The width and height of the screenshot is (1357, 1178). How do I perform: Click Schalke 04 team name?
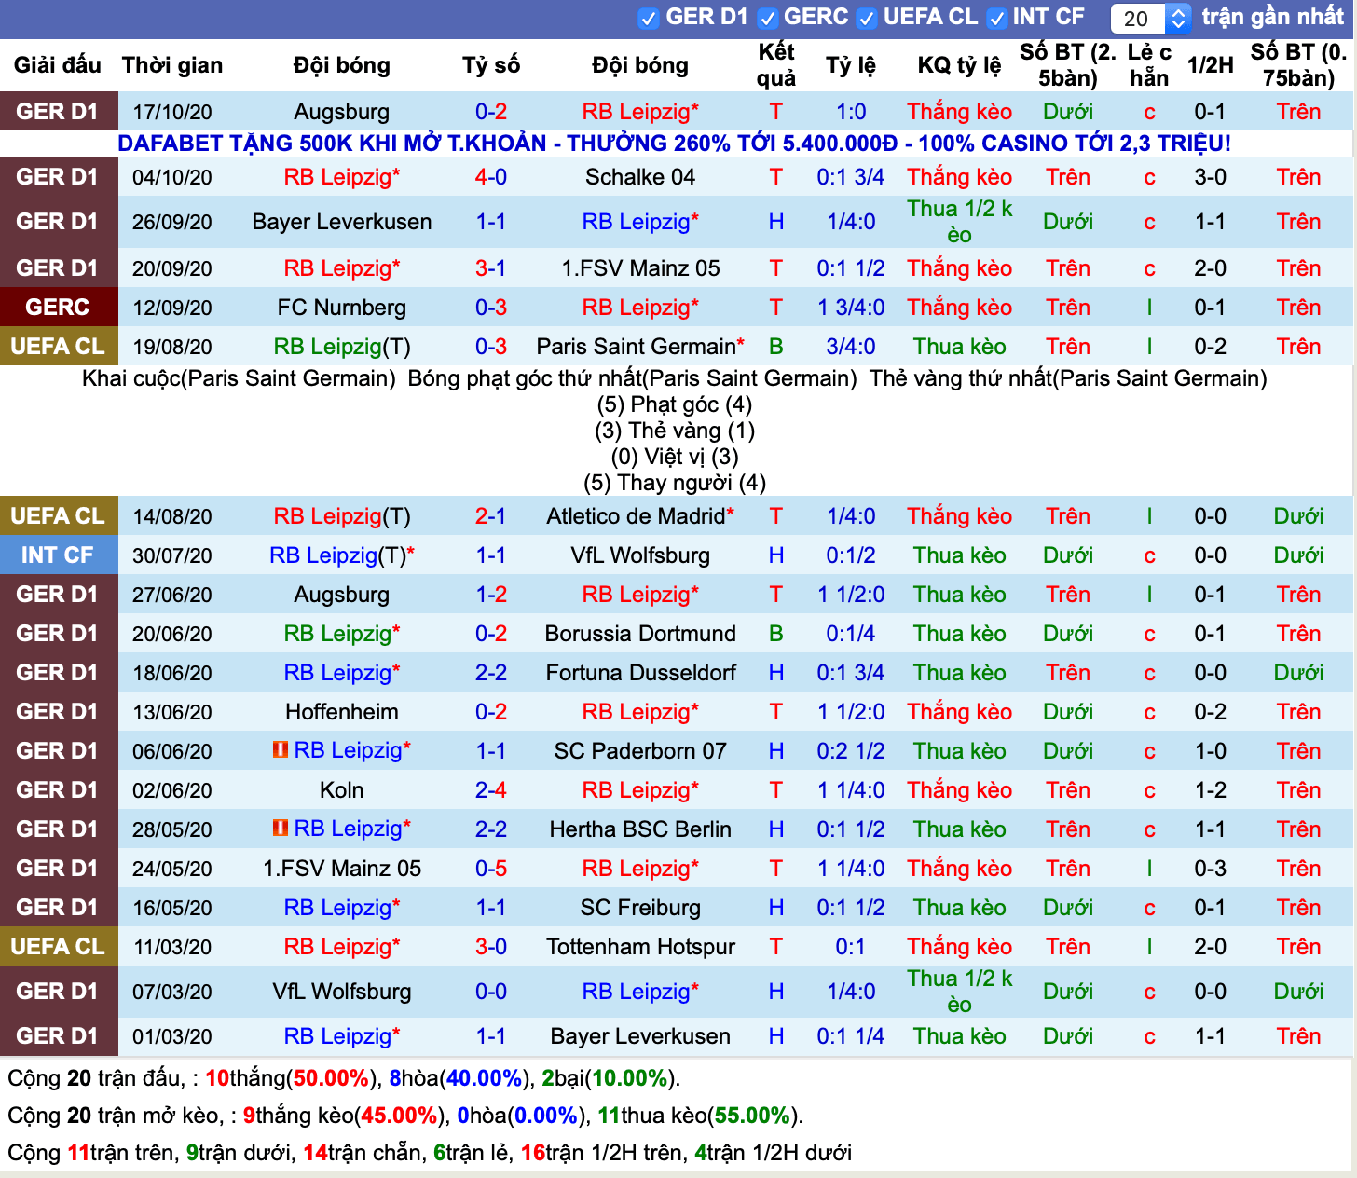coord(640,177)
